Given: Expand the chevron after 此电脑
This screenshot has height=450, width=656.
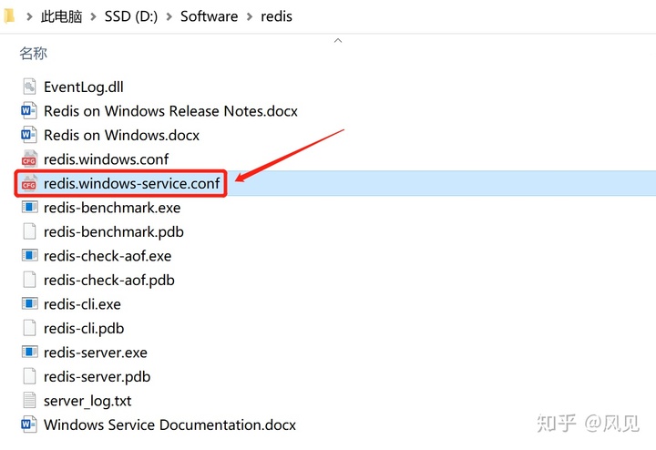Looking at the screenshot, I should coord(93,16).
